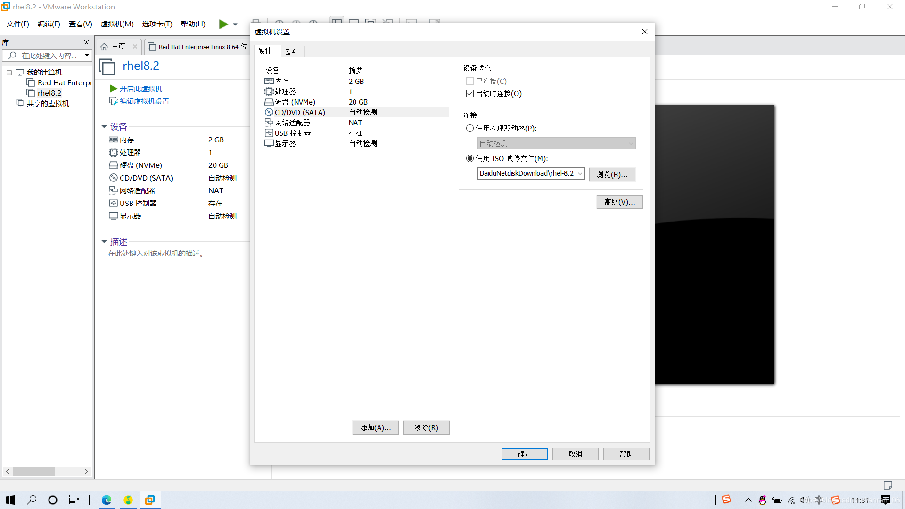Click the 开启此虚拟机 link
The image size is (905, 509).
tap(140, 89)
